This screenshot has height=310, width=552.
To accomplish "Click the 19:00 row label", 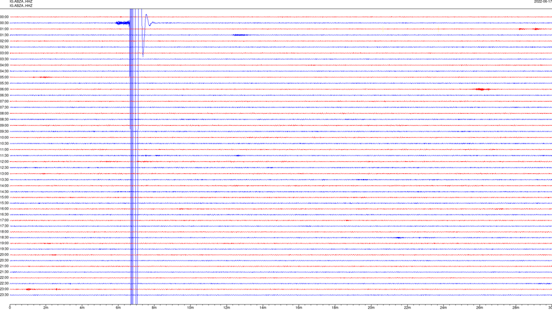I will click(4, 243).
